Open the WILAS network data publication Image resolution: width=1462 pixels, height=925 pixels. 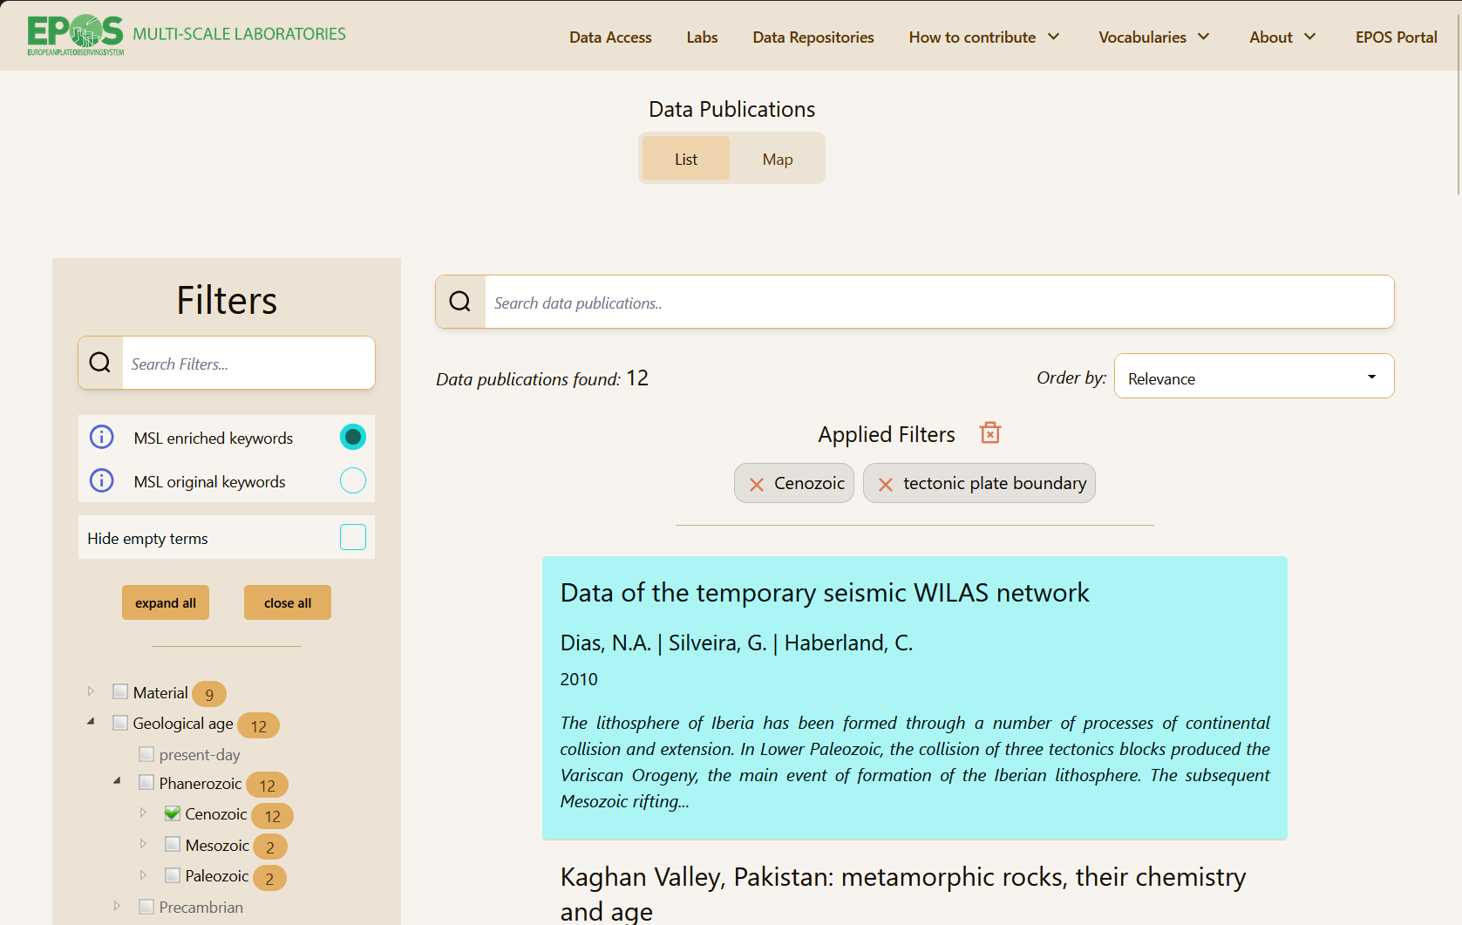pos(825,593)
